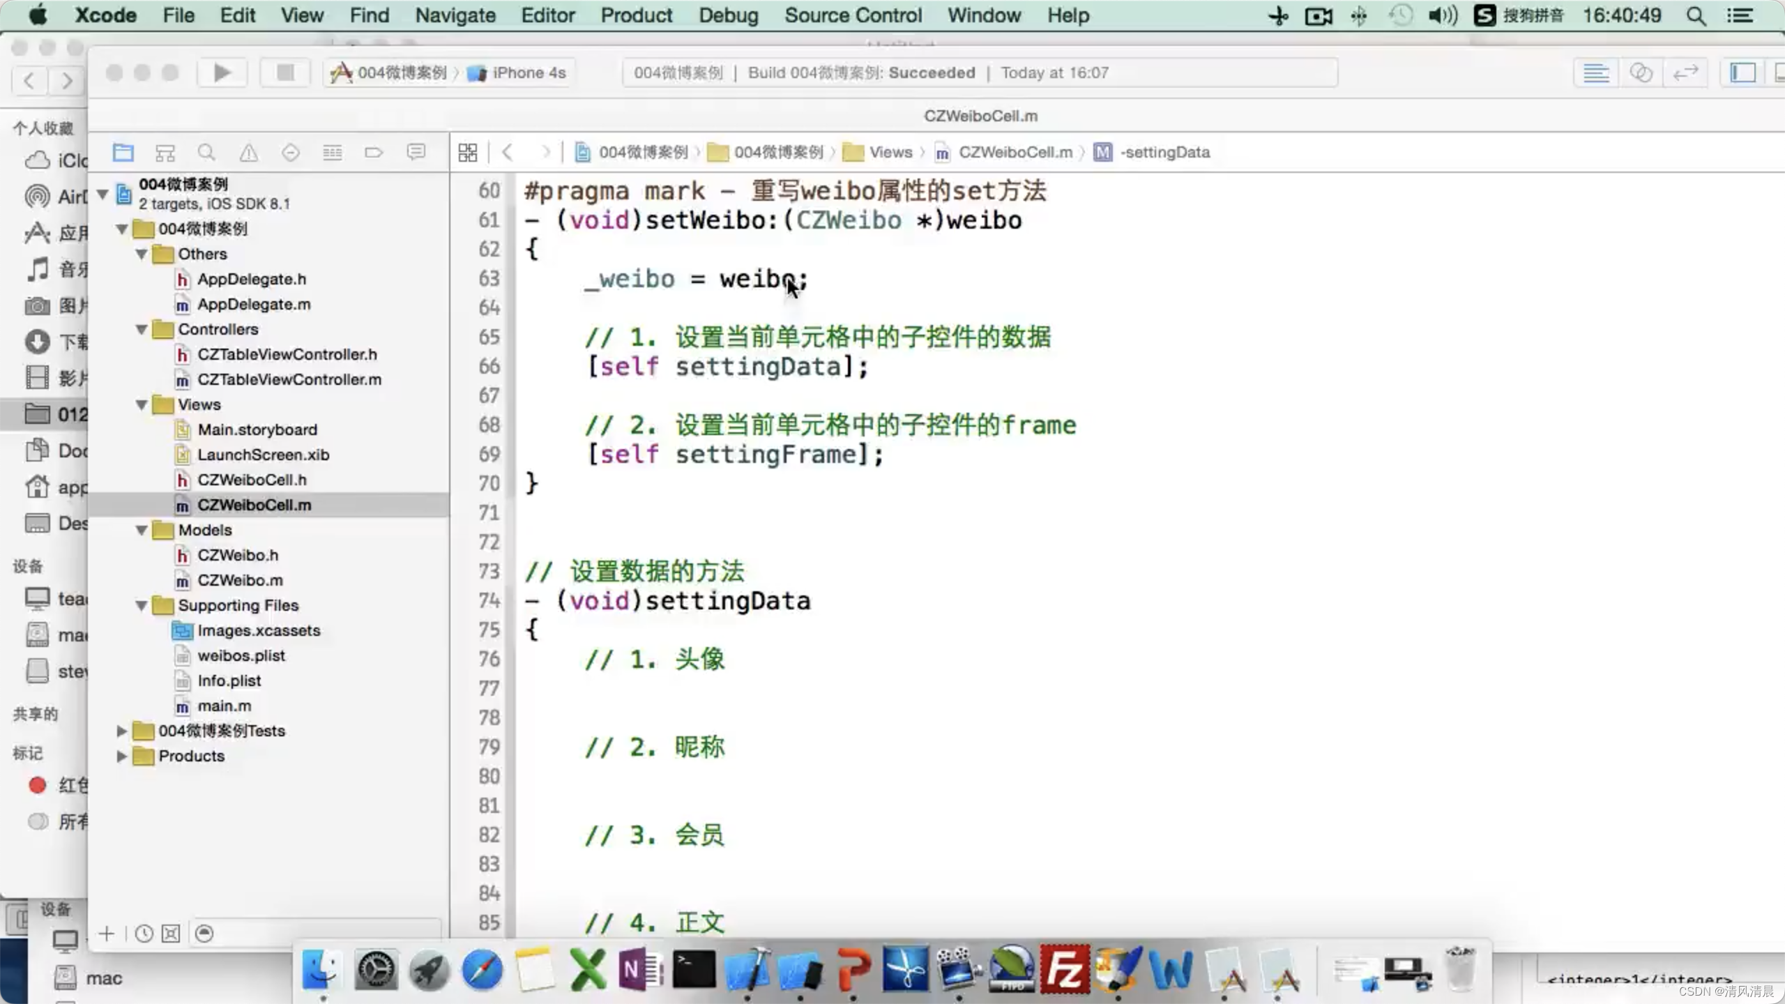Go back in editor history
The height and width of the screenshot is (1004, 1785).
[x=508, y=152]
